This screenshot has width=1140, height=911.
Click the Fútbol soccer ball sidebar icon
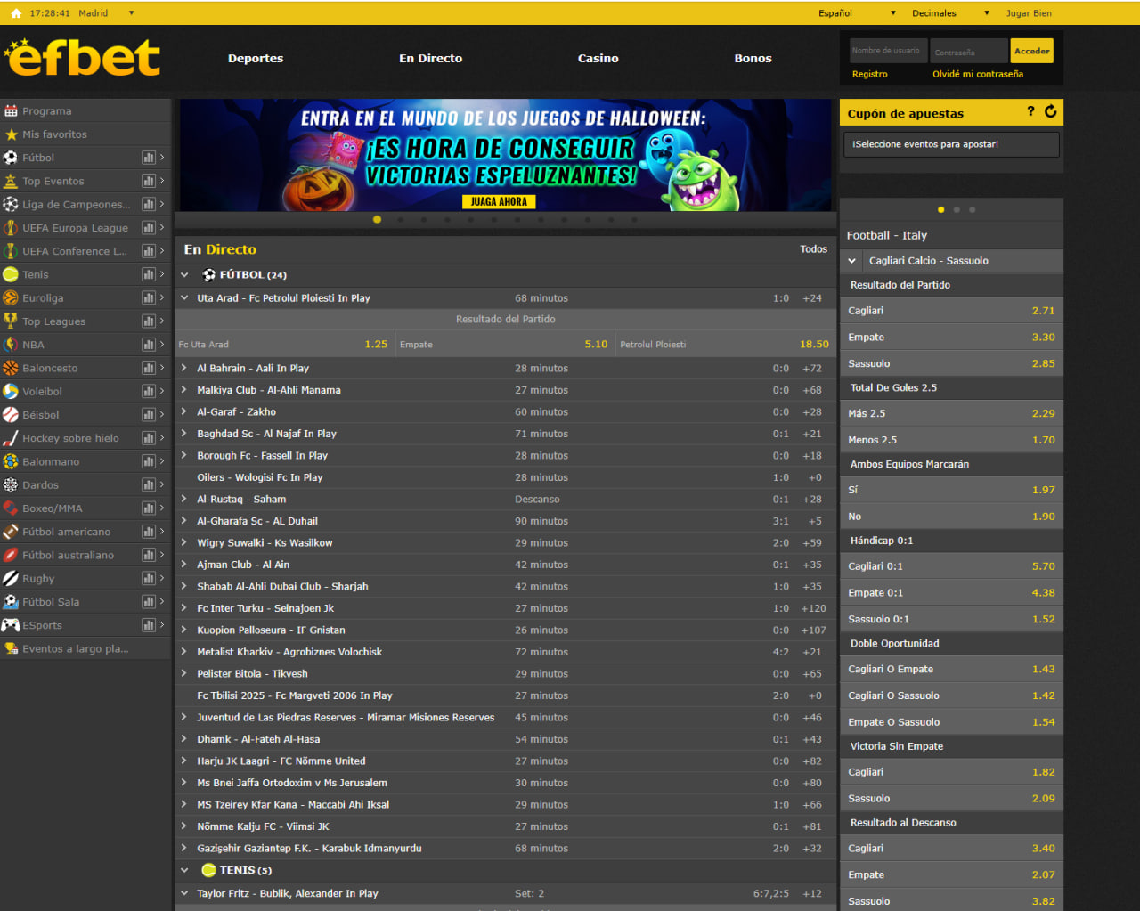pos(11,158)
